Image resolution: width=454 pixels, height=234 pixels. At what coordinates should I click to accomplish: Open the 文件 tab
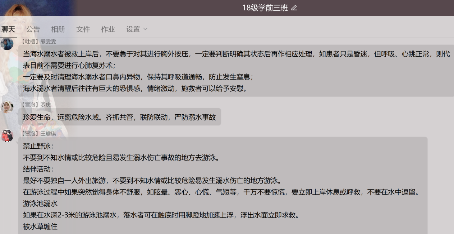click(83, 29)
